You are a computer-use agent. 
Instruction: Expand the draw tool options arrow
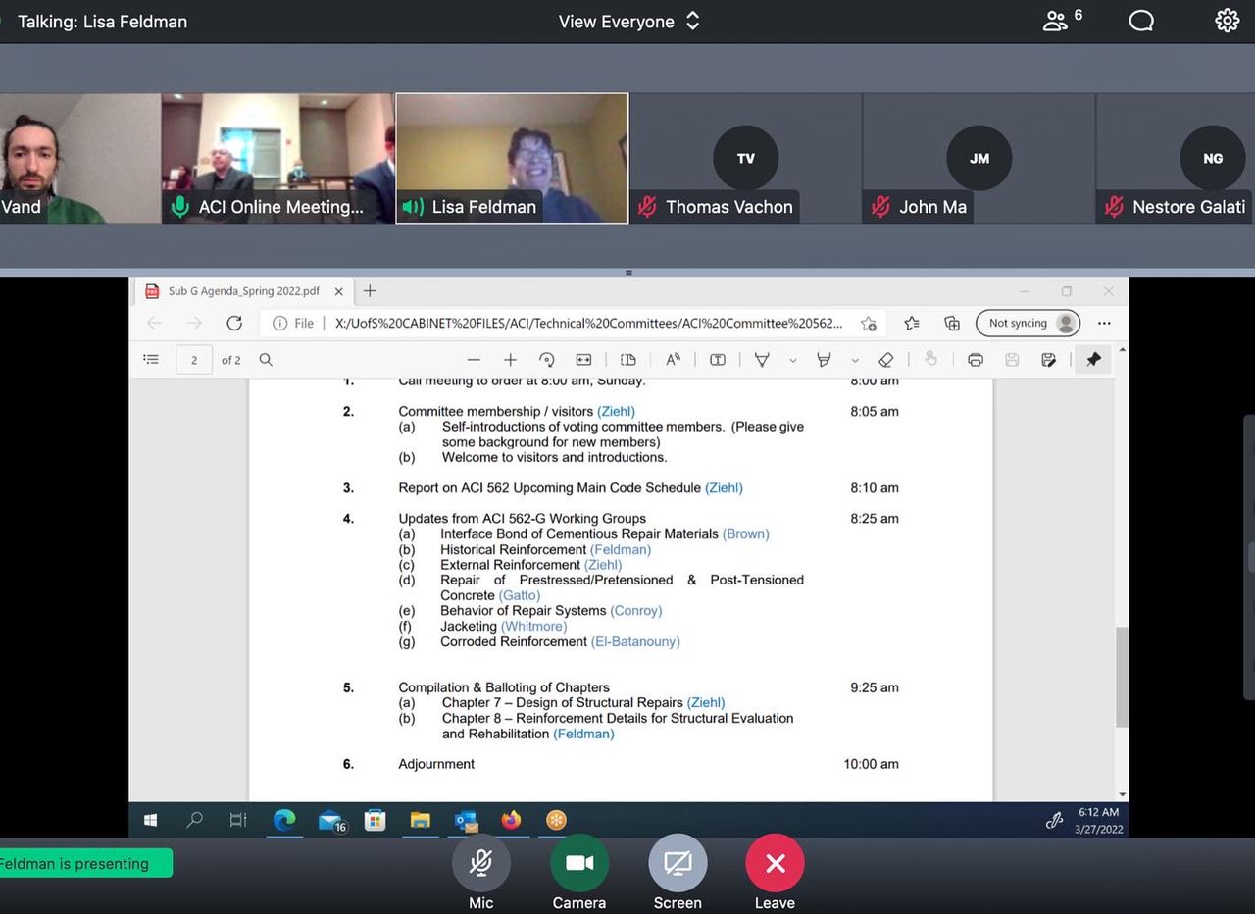pos(793,361)
